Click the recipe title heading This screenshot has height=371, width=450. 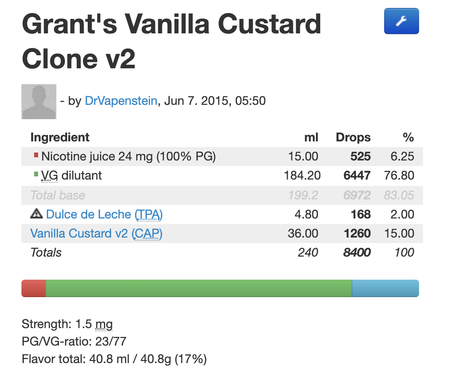[171, 41]
